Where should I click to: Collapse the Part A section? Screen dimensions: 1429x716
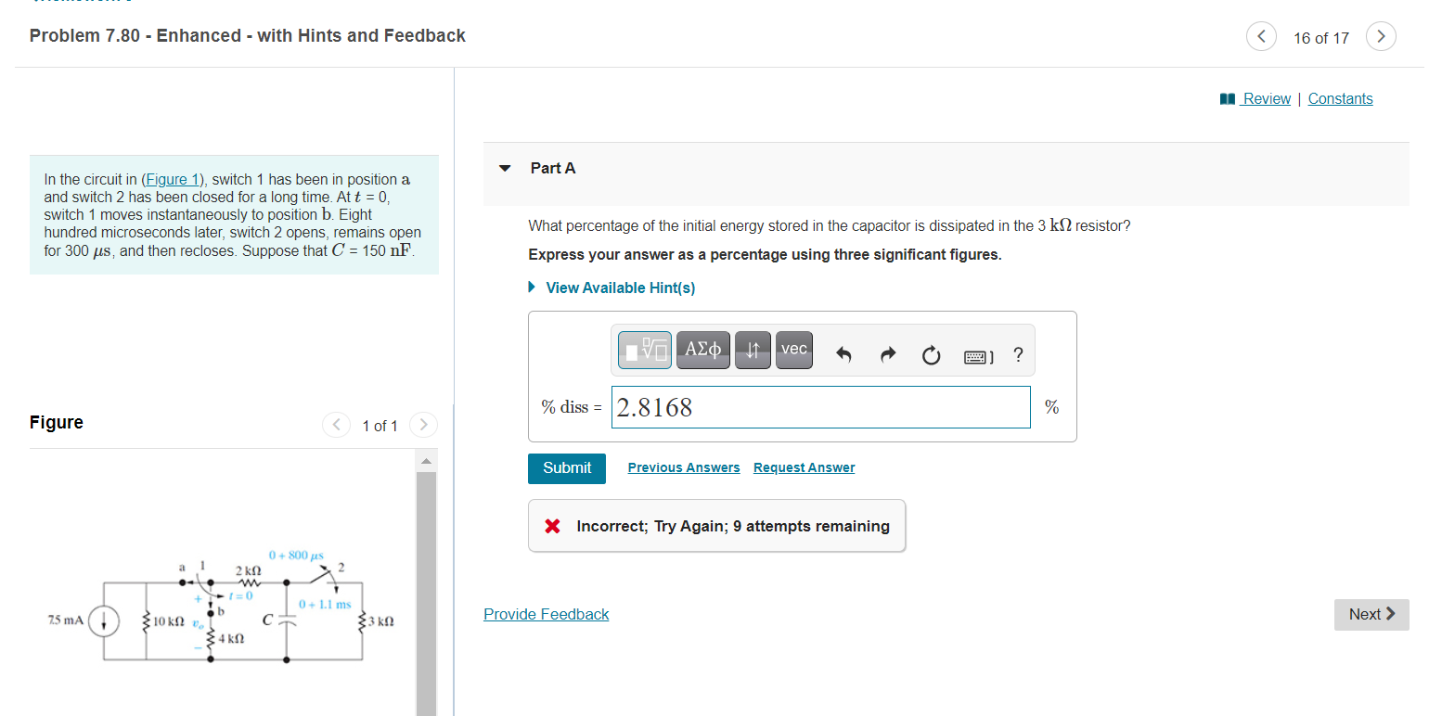coord(505,169)
